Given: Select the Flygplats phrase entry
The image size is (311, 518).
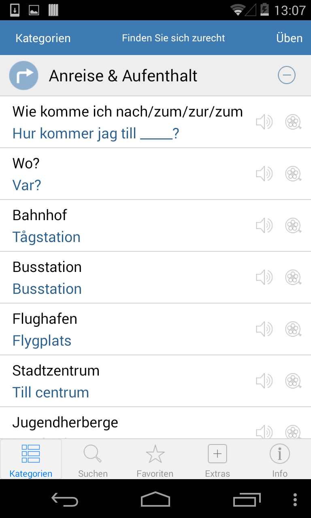Looking at the screenshot, I should point(155,329).
